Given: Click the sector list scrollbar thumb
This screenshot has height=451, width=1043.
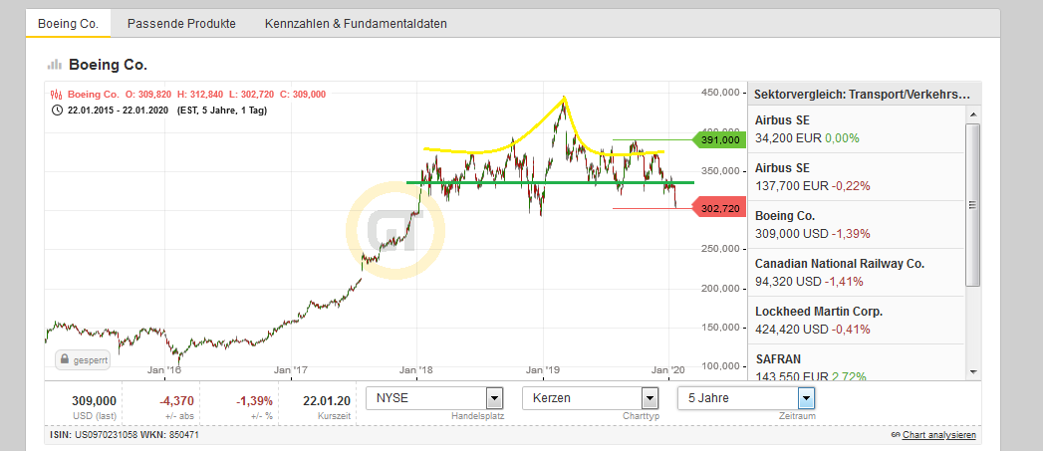Looking at the screenshot, I should click(x=972, y=205).
